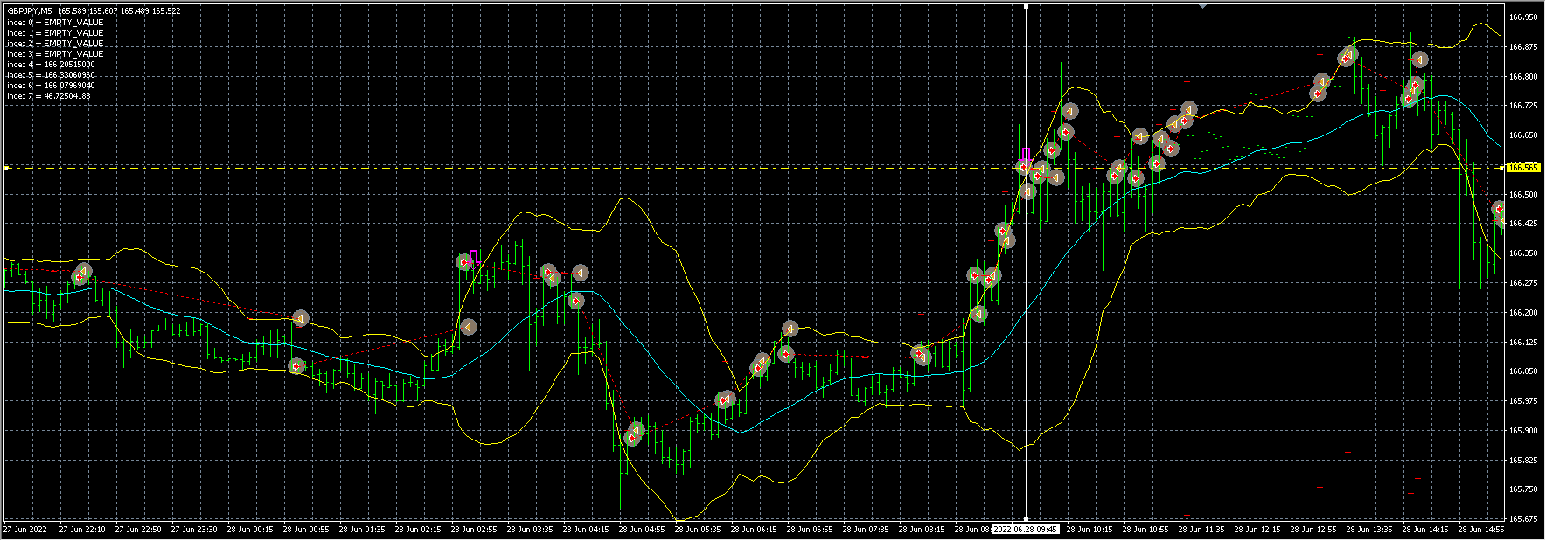Click the '28 Jun 00:15' time axis label

coord(250,529)
